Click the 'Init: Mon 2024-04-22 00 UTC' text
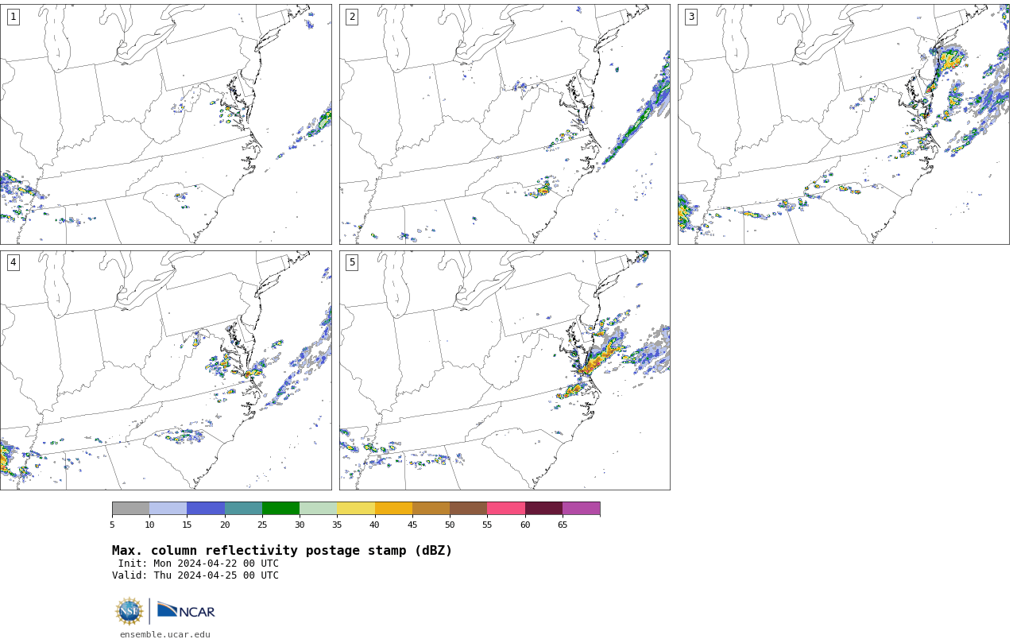 coord(199,564)
